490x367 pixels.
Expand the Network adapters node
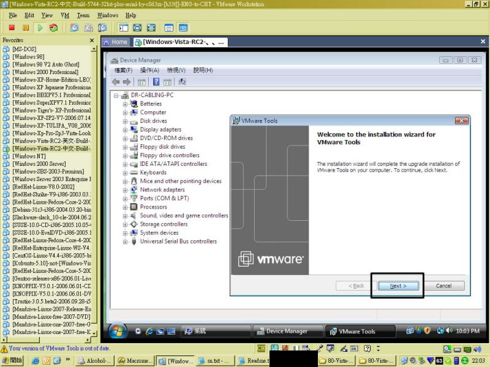coord(125,190)
